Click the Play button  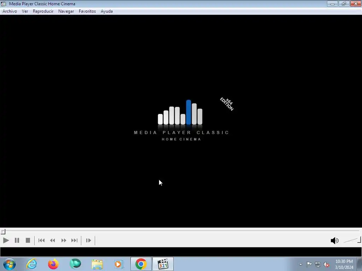pyautogui.click(x=6, y=240)
